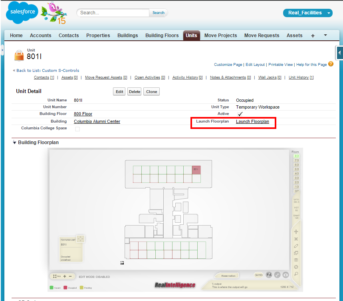Toggle the Columbia College Space checkbox
Screen dimensions: 343x301
[77, 129]
